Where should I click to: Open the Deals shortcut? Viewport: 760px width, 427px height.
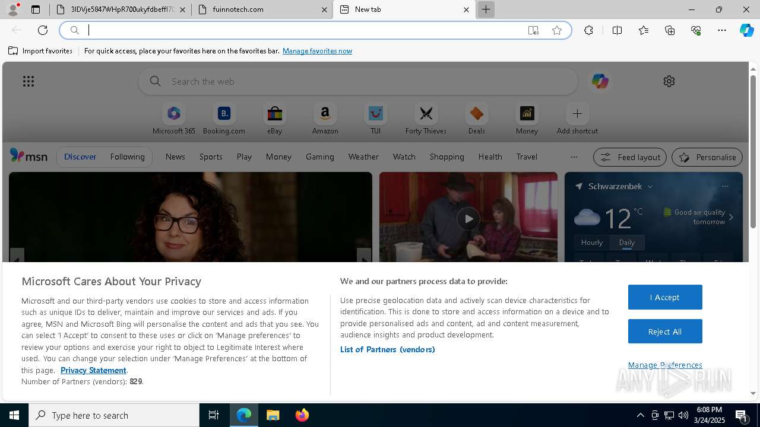[476, 119]
